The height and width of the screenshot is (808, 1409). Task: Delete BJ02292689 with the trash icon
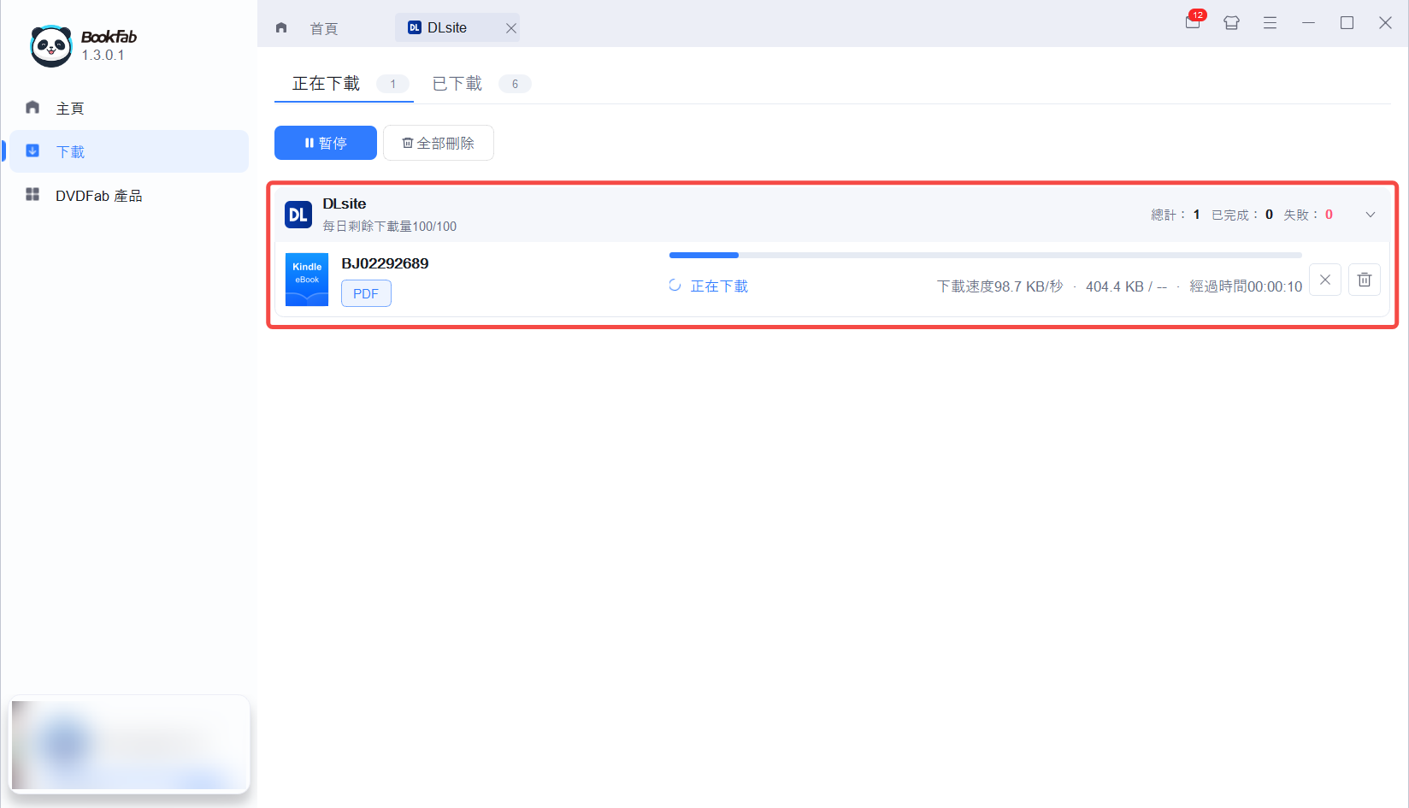pyautogui.click(x=1365, y=280)
